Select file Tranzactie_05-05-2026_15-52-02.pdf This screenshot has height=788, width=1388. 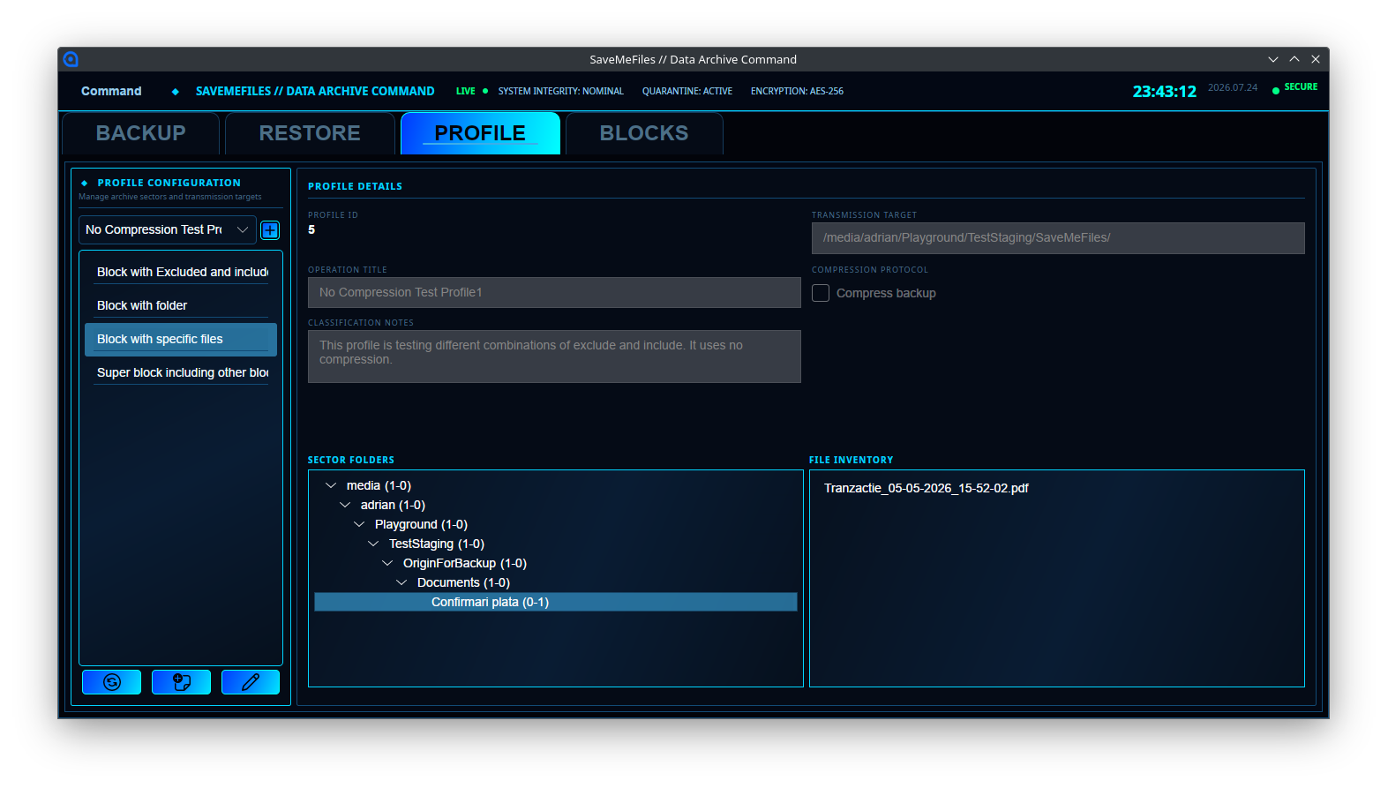pos(927,488)
